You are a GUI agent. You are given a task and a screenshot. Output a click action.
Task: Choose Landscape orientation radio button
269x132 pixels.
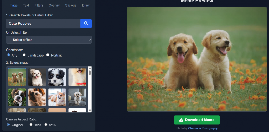(24, 55)
